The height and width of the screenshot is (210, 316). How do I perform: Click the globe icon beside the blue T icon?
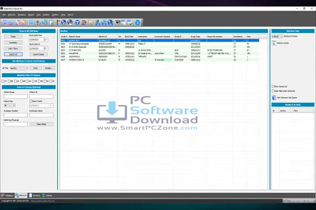[70, 22]
